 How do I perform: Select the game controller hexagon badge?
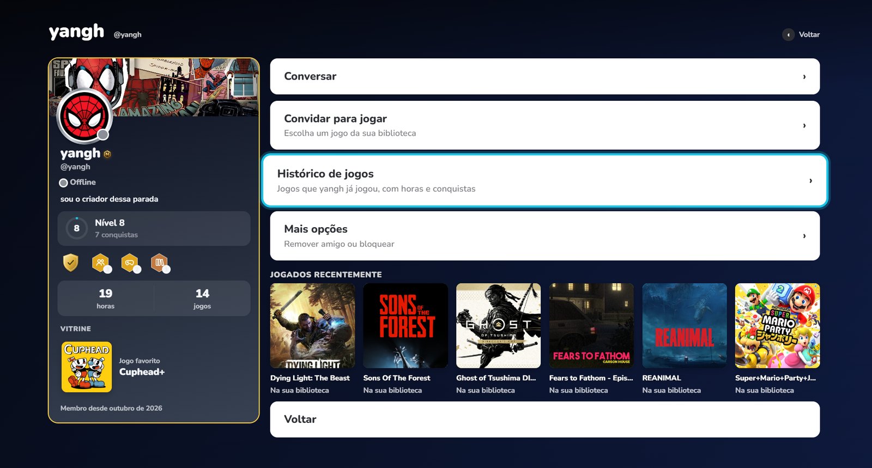(x=130, y=263)
